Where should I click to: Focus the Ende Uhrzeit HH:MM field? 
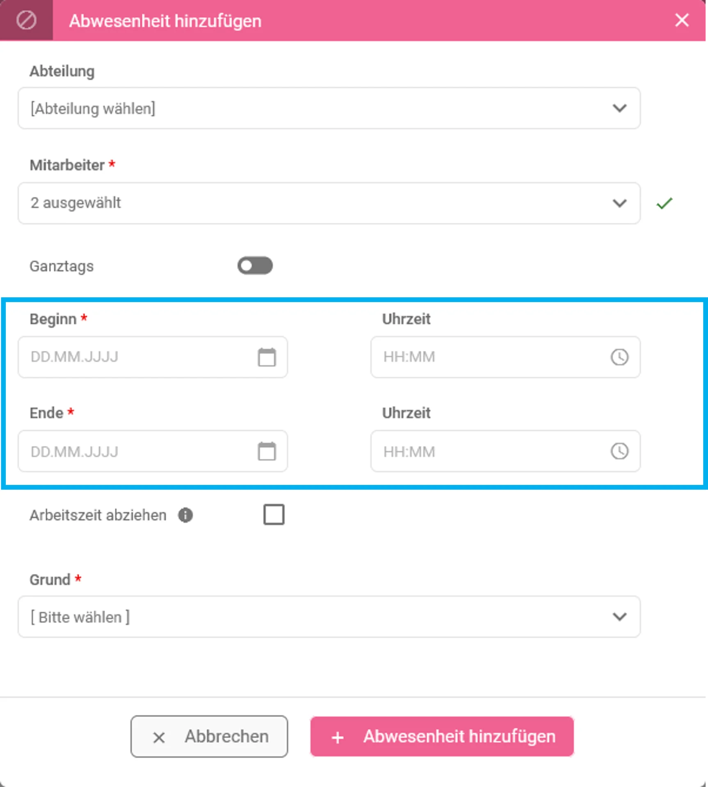[x=505, y=451]
